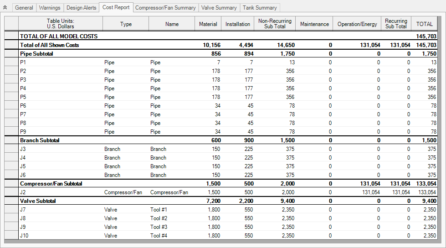Click the Recurring Sub Total header
The width and height of the screenshot is (446, 248).
coord(396,24)
